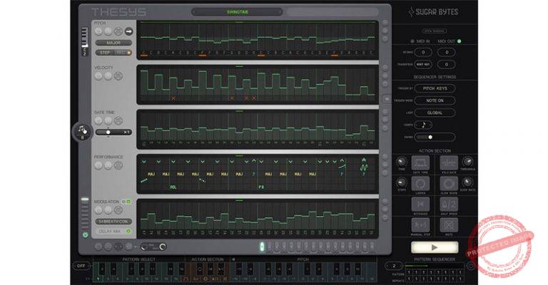Trigger the Looper action button
The height and width of the screenshot is (285, 548).
(420, 184)
